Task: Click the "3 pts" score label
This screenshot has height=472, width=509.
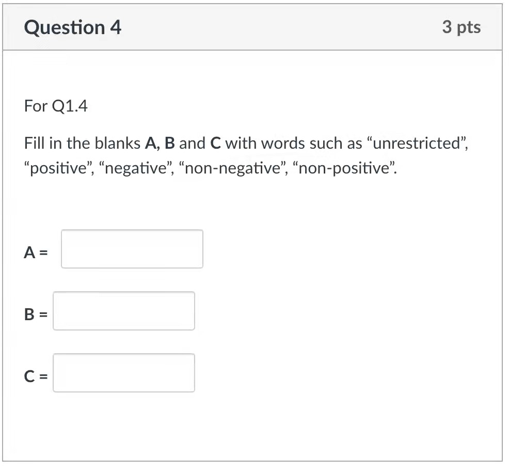Action: pyautogui.click(x=461, y=27)
